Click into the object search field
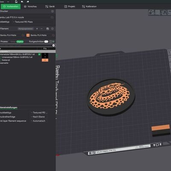The width and height of the screenshot is (171, 171). point(26,45)
